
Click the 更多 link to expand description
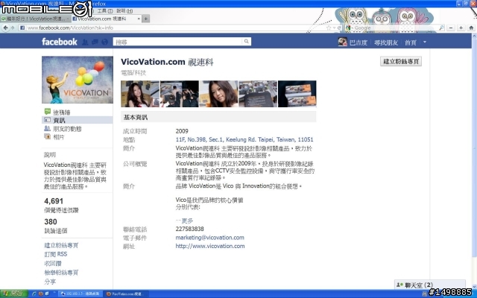[x=184, y=221]
